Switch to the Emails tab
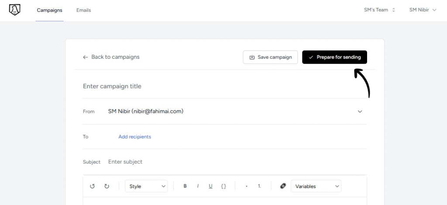 pos(83,10)
